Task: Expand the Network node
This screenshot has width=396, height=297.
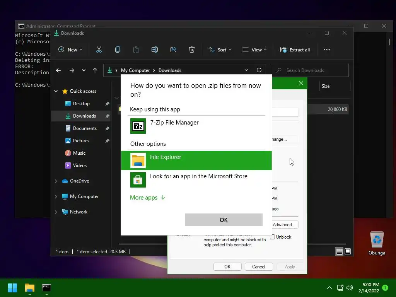Action: (56, 212)
